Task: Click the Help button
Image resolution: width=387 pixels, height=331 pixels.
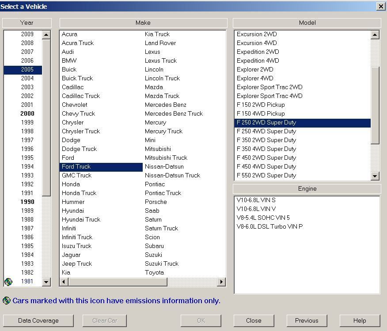Action: click(360, 320)
